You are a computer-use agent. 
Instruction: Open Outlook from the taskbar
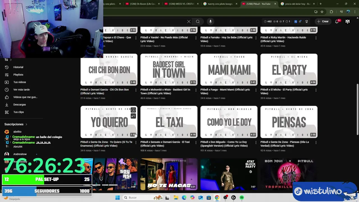(201, 198)
